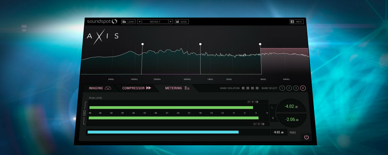Click the upper peak level slider handle

click(253, 102)
